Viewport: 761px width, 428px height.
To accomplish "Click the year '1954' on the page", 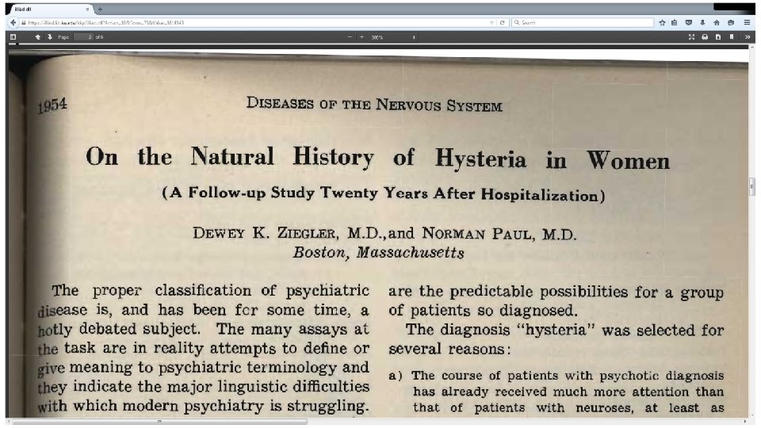I will (52, 105).
